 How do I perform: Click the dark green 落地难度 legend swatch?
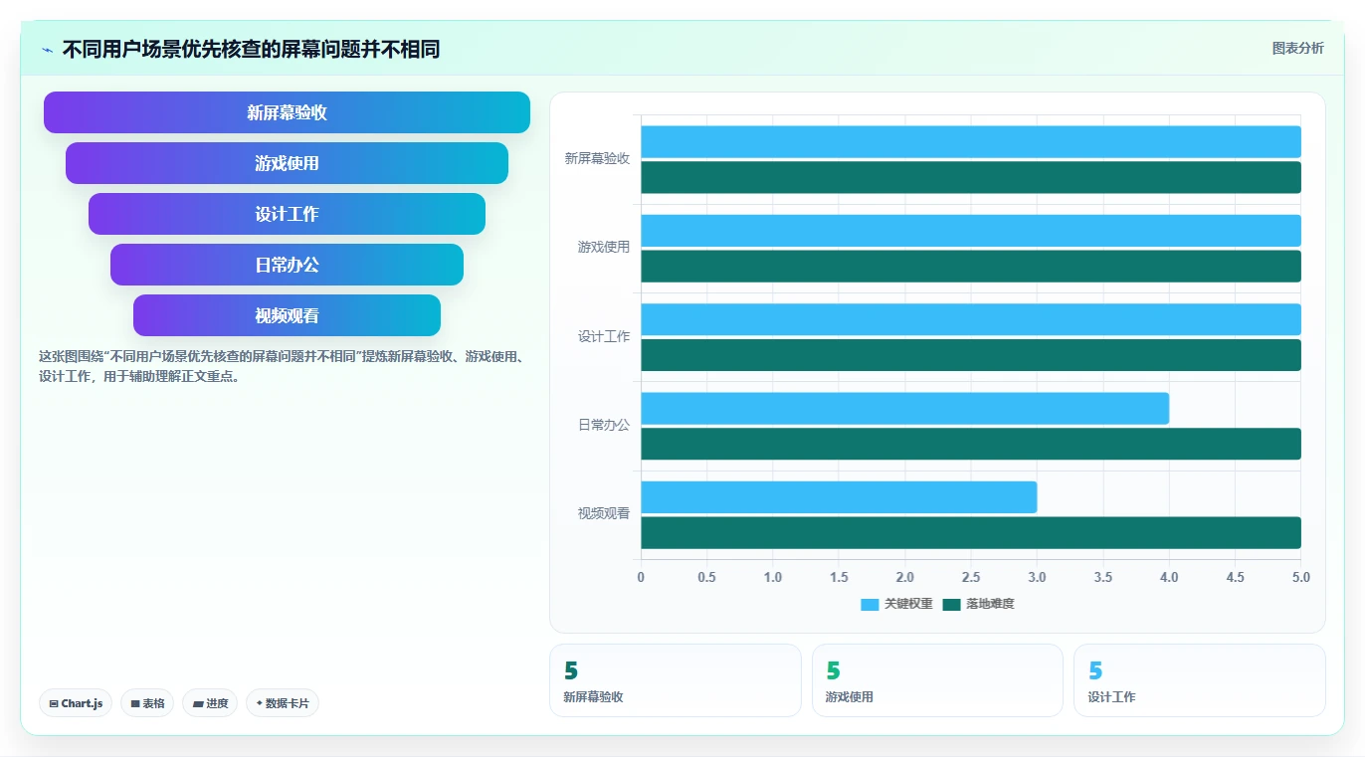click(x=951, y=605)
